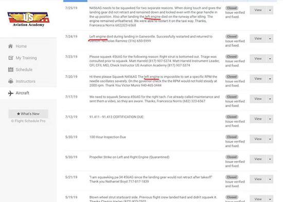Click the Instructors icon in sidebar
283x202 pixels.
tap(11, 81)
